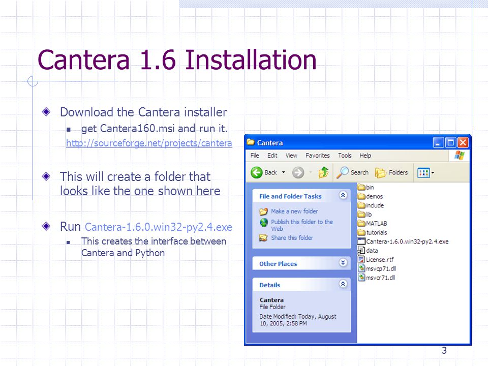Click the License.rtf file name
Viewport: 488px width, 366px height.
380,260
